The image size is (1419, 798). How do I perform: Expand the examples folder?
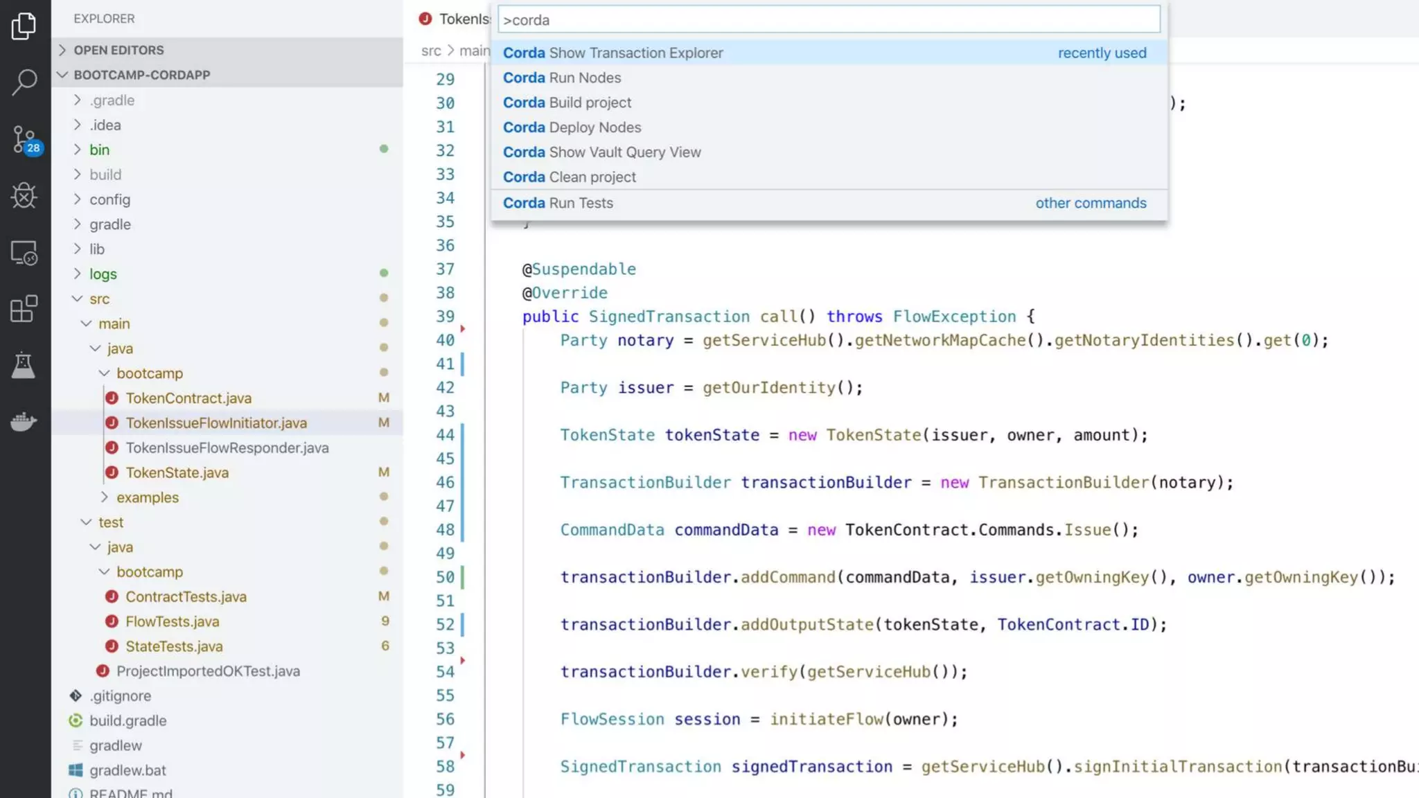coord(147,497)
